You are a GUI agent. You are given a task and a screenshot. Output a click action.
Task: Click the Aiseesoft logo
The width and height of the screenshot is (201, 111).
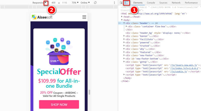[x=42, y=17]
